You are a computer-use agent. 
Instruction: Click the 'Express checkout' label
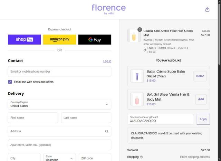pyautogui.click(x=59, y=29)
